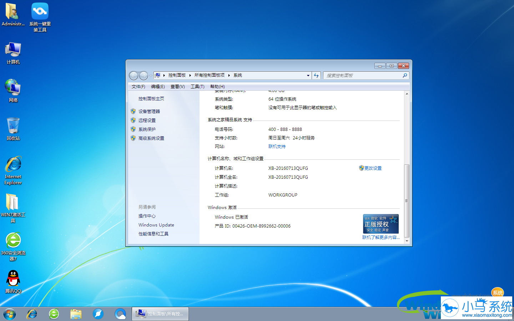Select the 控制面板 taskbar window button
This screenshot has width=514, height=321.
(x=160, y=314)
